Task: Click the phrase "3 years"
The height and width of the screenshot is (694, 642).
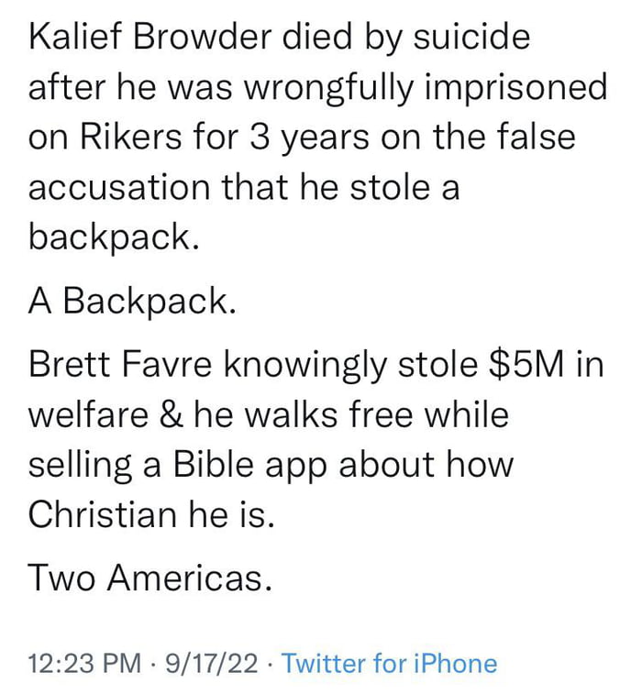Action: point(310,138)
